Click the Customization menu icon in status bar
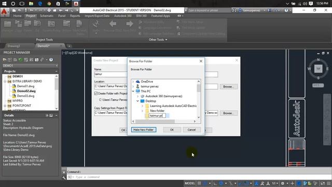 pos(329,183)
